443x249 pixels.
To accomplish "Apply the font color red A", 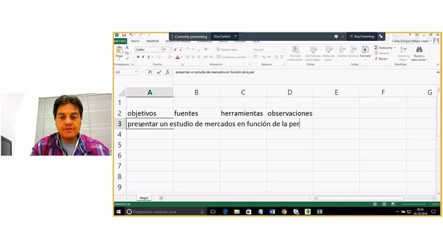I will tap(177, 57).
